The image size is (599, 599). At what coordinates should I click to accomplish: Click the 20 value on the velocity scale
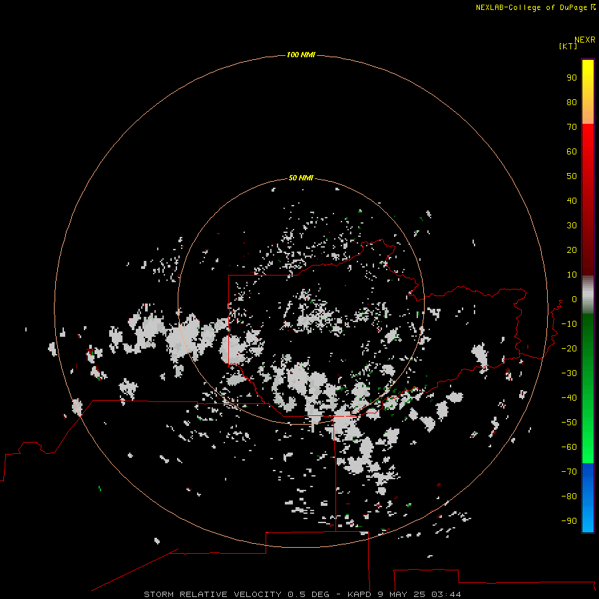572,250
